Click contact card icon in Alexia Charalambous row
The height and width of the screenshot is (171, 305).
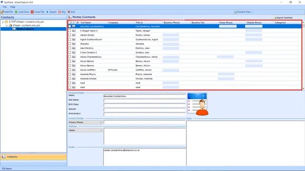click(x=74, y=57)
